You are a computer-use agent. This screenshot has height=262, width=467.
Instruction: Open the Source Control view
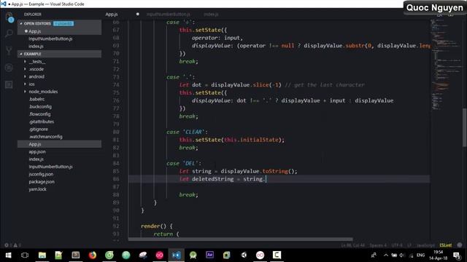tap(9, 50)
